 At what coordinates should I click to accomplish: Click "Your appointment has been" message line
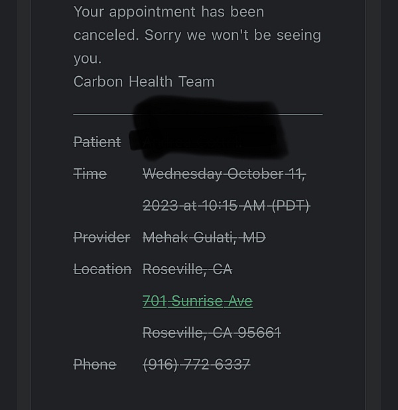[168, 12]
